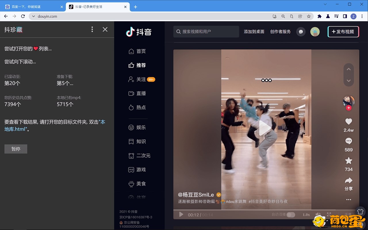The height and width of the screenshot is (230, 368).
Task: Click the search box 搜索视频和用户
Action: point(206,32)
